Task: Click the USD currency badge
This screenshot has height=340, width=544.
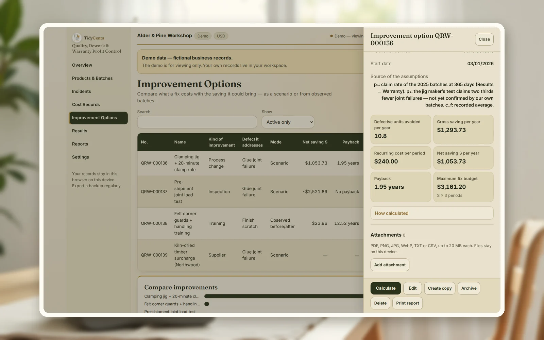Action: point(221,36)
